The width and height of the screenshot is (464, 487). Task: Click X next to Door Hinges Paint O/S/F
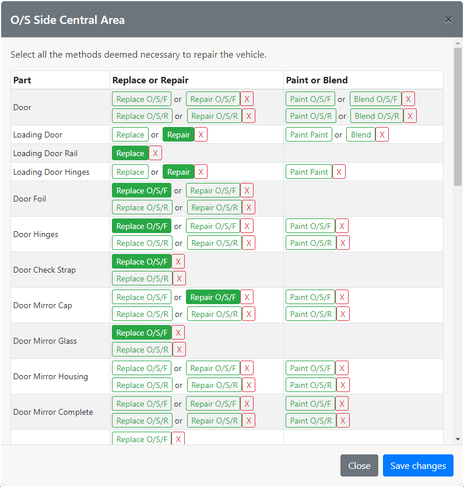point(342,226)
